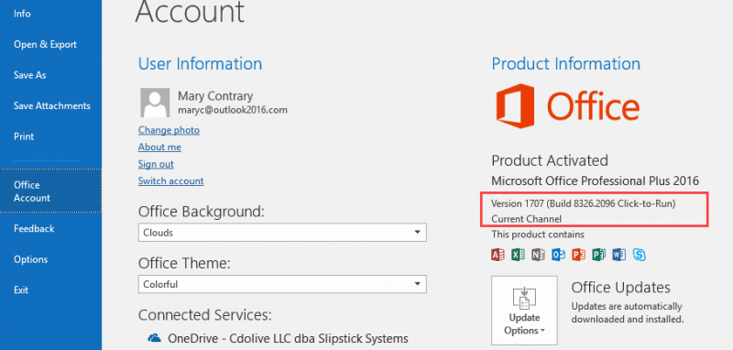Open the Office Background dropdown showing Clouds
The image size is (733, 350).
click(282, 232)
